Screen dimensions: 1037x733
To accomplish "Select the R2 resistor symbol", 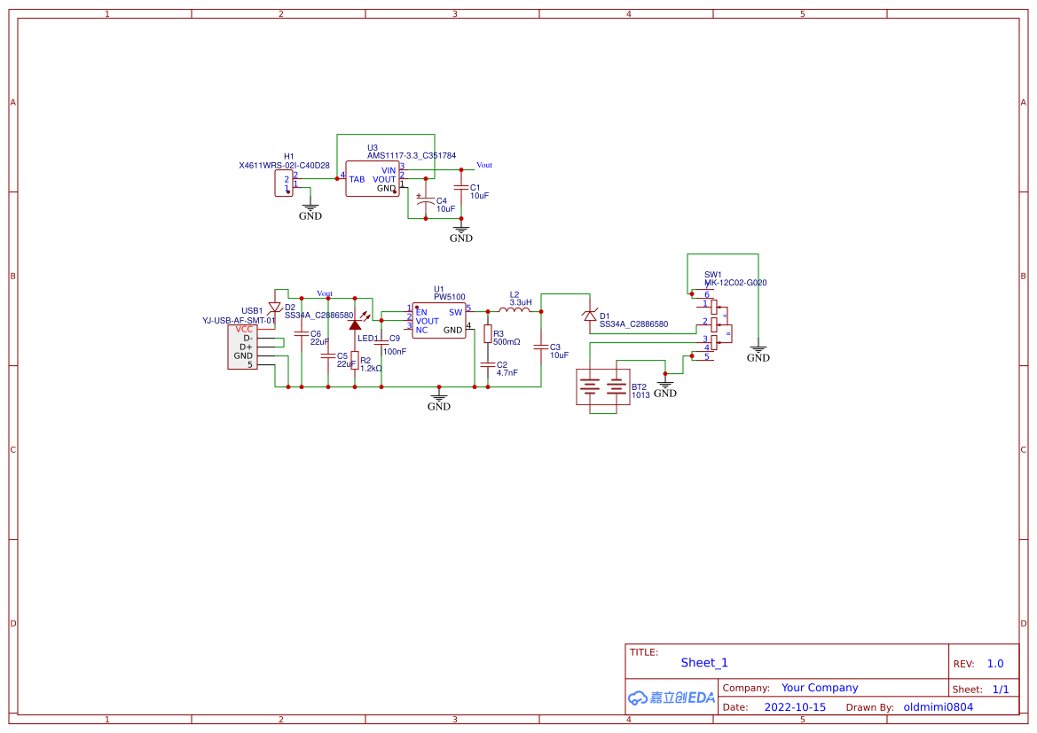I will [x=355, y=360].
